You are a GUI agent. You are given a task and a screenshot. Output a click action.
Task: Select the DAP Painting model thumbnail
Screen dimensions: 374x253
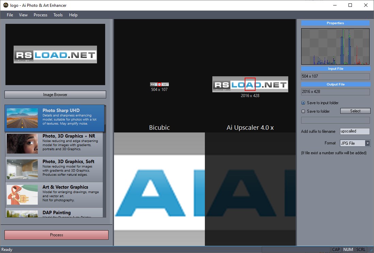[22, 214]
